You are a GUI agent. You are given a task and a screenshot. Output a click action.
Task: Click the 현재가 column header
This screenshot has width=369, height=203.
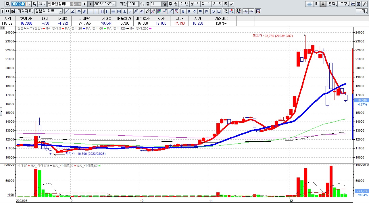[26, 18]
